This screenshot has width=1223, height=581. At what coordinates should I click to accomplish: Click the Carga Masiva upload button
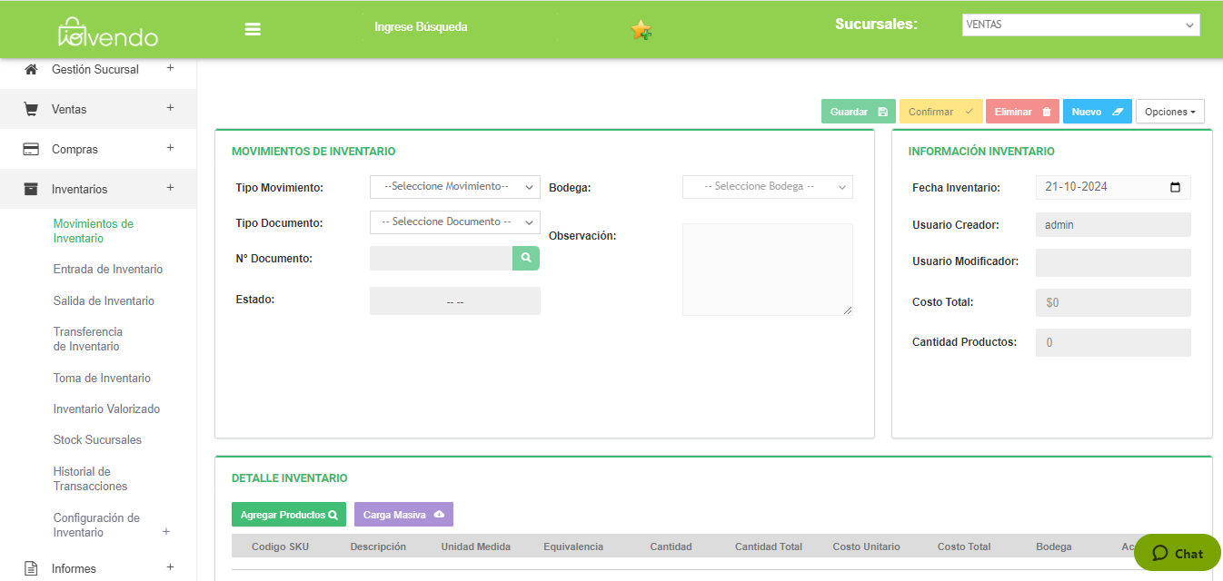click(x=403, y=515)
